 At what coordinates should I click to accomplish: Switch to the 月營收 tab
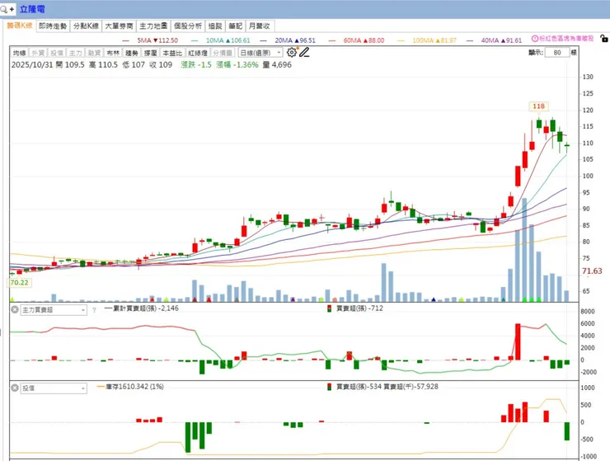coord(260,26)
